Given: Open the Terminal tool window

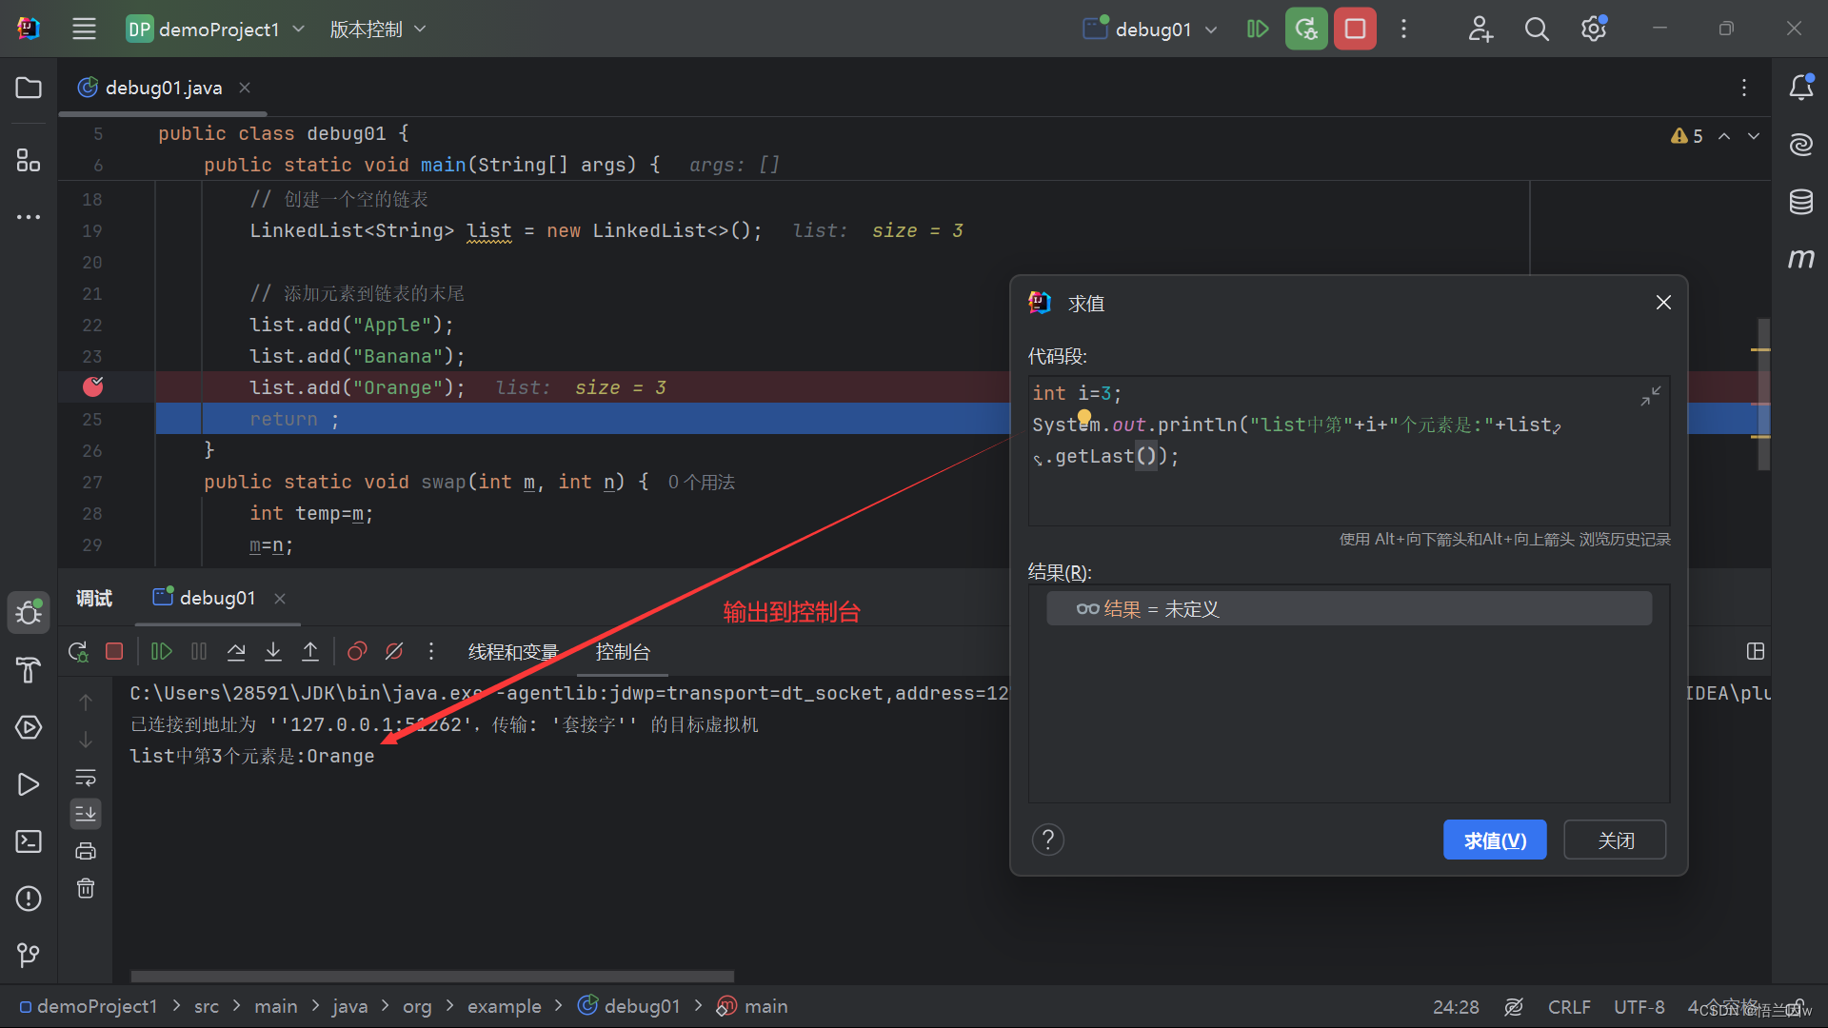Looking at the screenshot, I should (x=29, y=841).
